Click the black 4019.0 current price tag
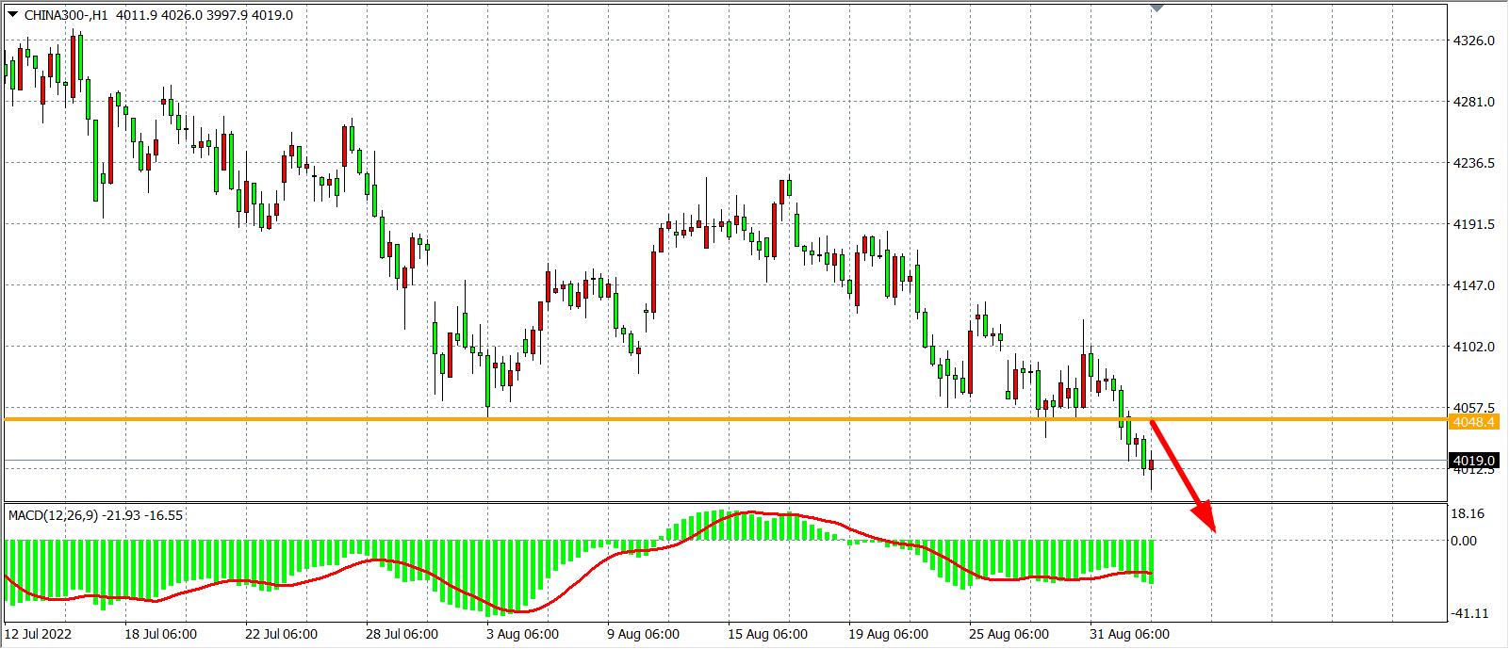The image size is (1509, 649). [x=1473, y=461]
